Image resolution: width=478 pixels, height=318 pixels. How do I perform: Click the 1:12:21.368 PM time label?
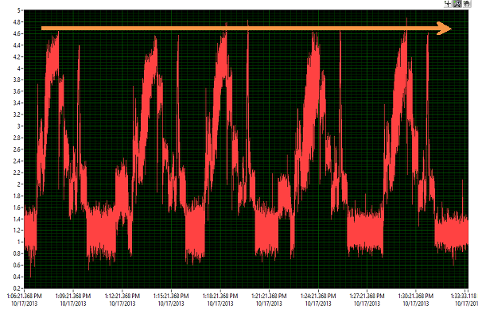(121, 295)
